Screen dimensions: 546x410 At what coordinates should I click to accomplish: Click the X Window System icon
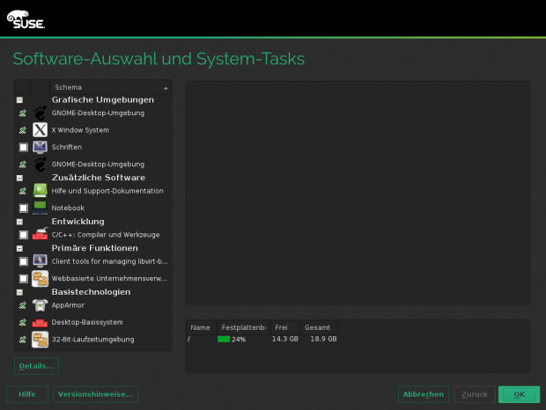coord(40,130)
